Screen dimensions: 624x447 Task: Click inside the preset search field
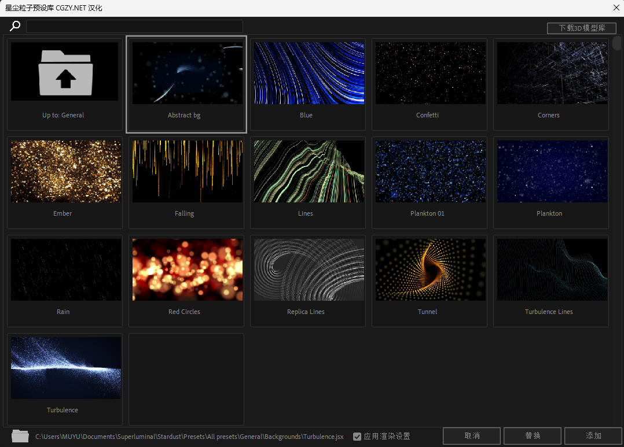134,26
